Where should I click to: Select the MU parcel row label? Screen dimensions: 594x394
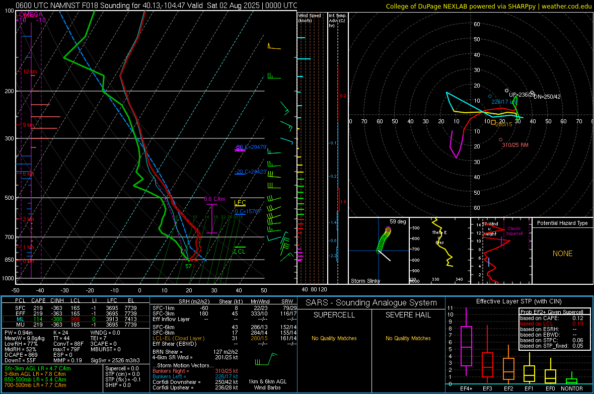21,325
